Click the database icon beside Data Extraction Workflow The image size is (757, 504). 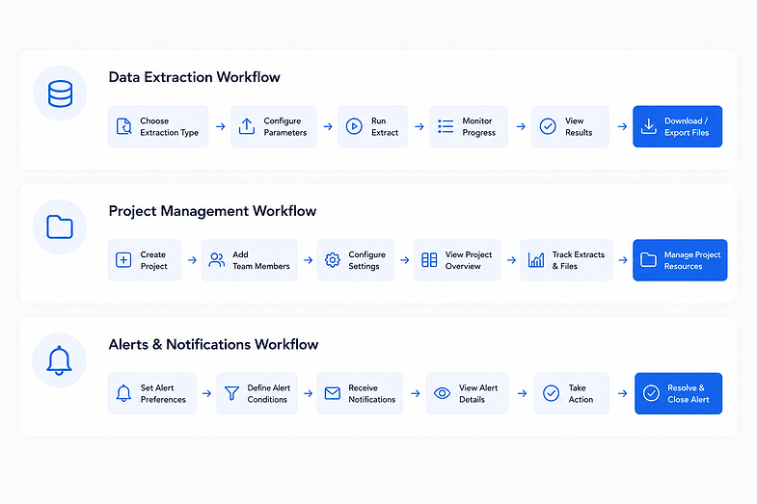click(61, 93)
